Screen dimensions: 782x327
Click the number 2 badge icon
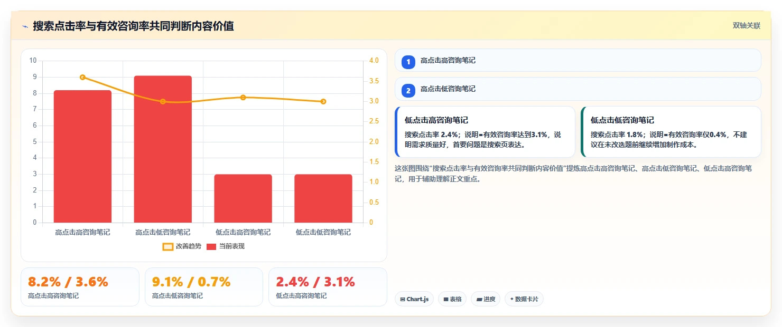click(408, 90)
